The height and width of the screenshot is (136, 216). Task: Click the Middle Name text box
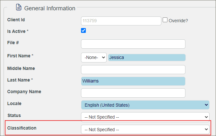coord(133,70)
